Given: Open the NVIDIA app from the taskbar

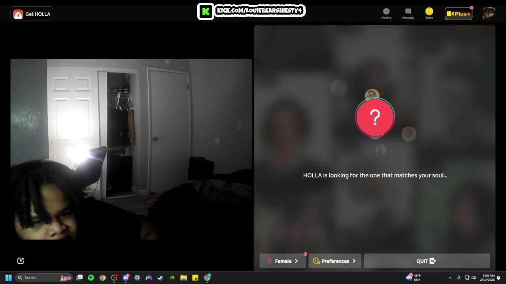Looking at the screenshot, I should tap(172, 278).
